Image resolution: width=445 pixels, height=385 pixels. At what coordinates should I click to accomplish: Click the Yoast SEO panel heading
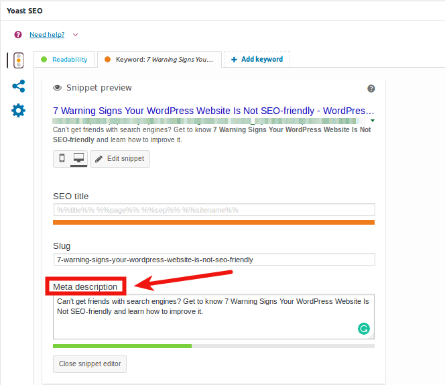pyautogui.click(x=24, y=11)
